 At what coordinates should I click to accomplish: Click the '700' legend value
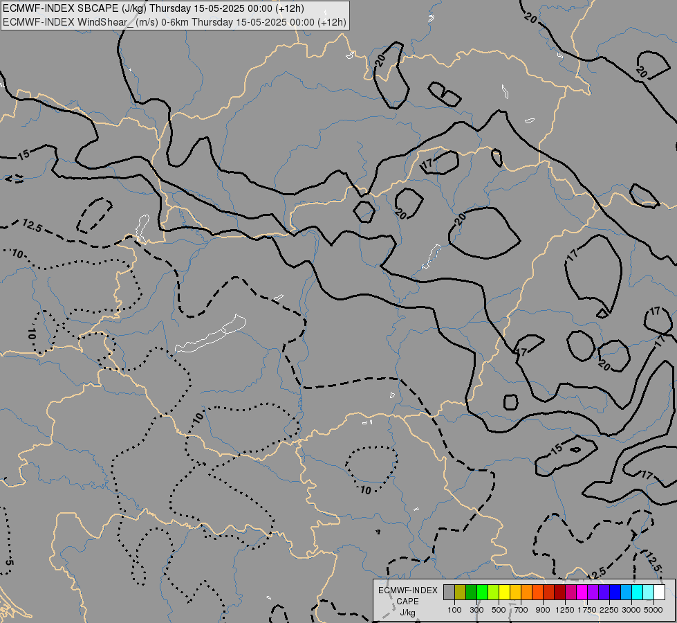[x=521, y=610]
